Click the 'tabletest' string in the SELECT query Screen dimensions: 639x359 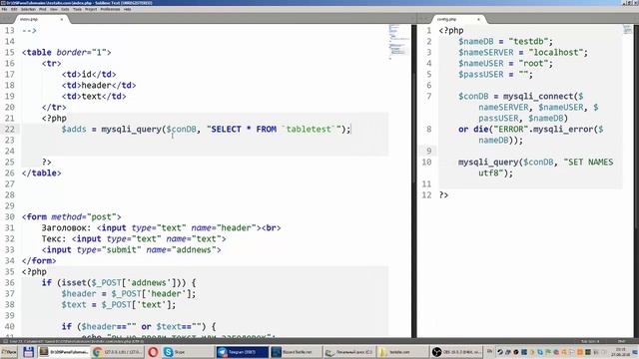(309, 129)
